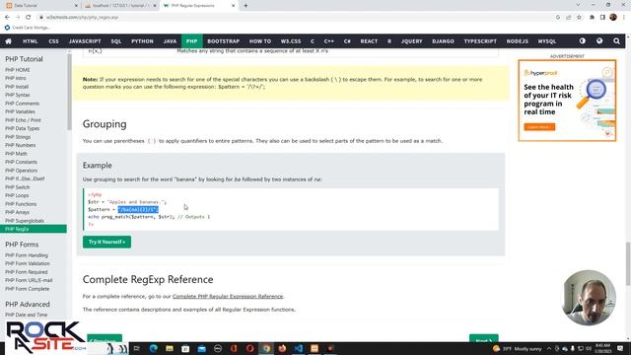The image size is (631, 355).
Task: Open the JAVASCRIPT menu item
Action: (x=85, y=41)
